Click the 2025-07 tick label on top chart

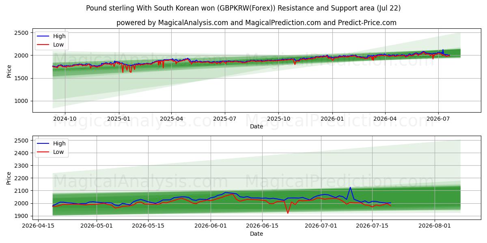click(x=225, y=119)
